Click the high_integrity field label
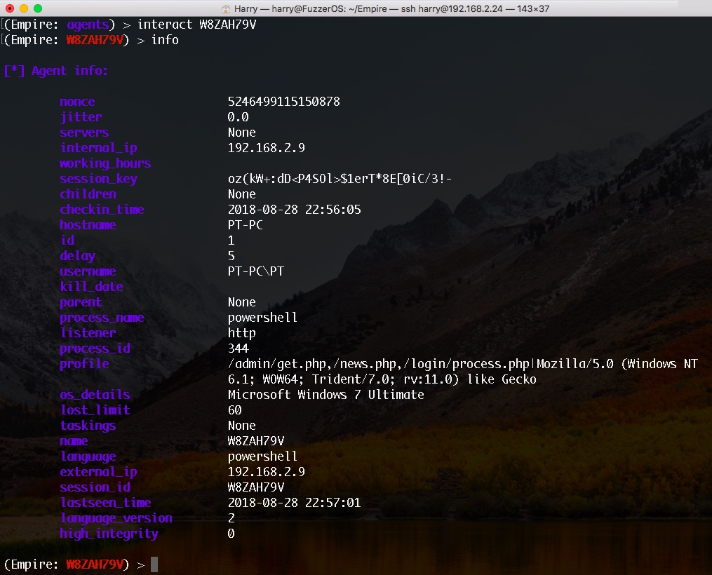This screenshot has height=575, width=712. tap(109, 534)
